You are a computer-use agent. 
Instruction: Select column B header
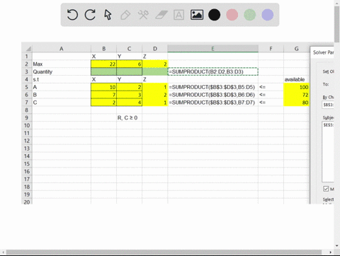(x=103, y=49)
